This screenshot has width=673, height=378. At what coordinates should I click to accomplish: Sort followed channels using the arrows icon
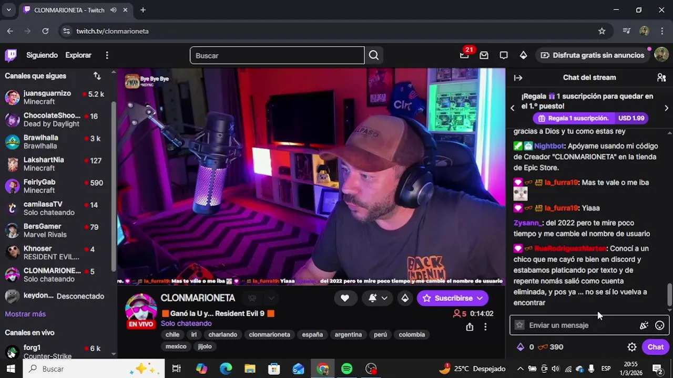pyautogui.click(x=97, y=76)
